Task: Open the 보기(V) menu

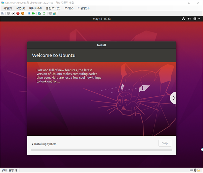Action: [x=69, y=8]
